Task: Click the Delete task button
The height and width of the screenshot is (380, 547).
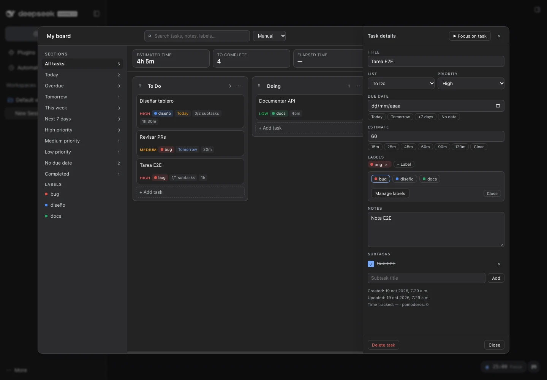Action: pyautogui.click(x=383, y=345)
